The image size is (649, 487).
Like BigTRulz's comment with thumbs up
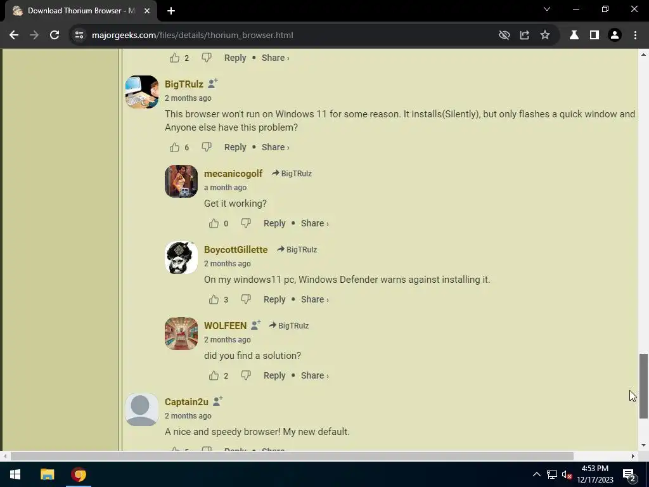[174, 147]
